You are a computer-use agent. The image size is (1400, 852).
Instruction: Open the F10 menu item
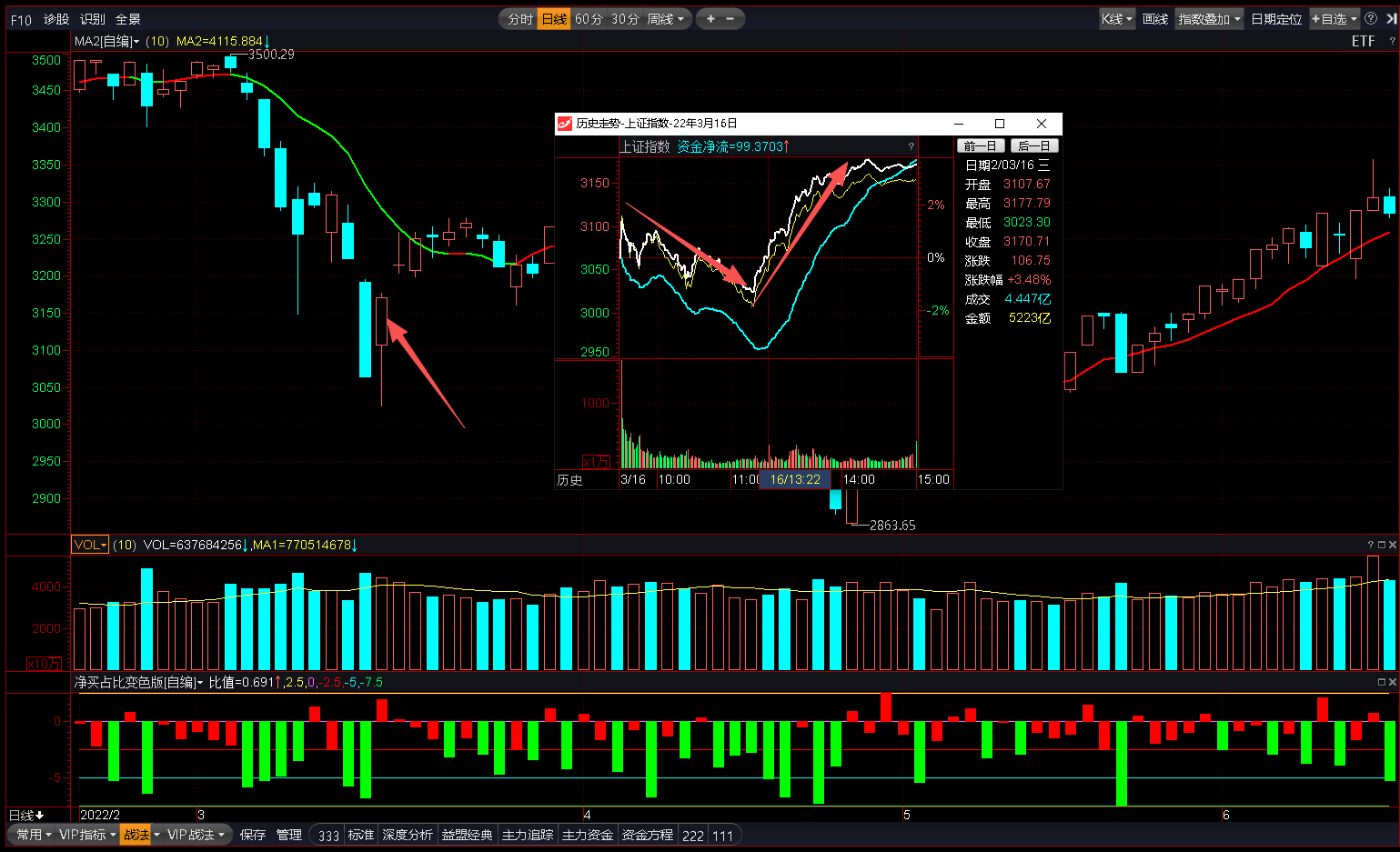pyautogui.click(x=21, y=19)
